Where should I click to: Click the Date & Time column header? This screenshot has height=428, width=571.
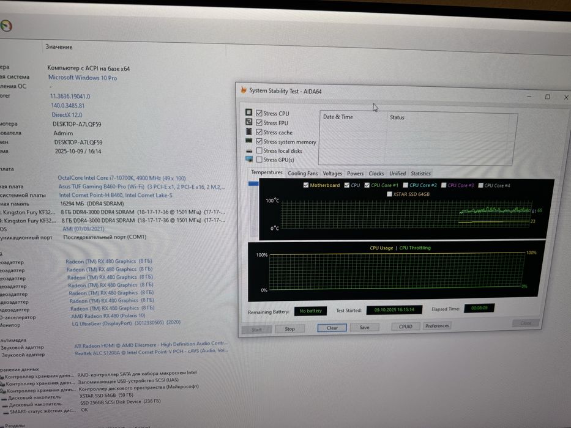[338, 117]
